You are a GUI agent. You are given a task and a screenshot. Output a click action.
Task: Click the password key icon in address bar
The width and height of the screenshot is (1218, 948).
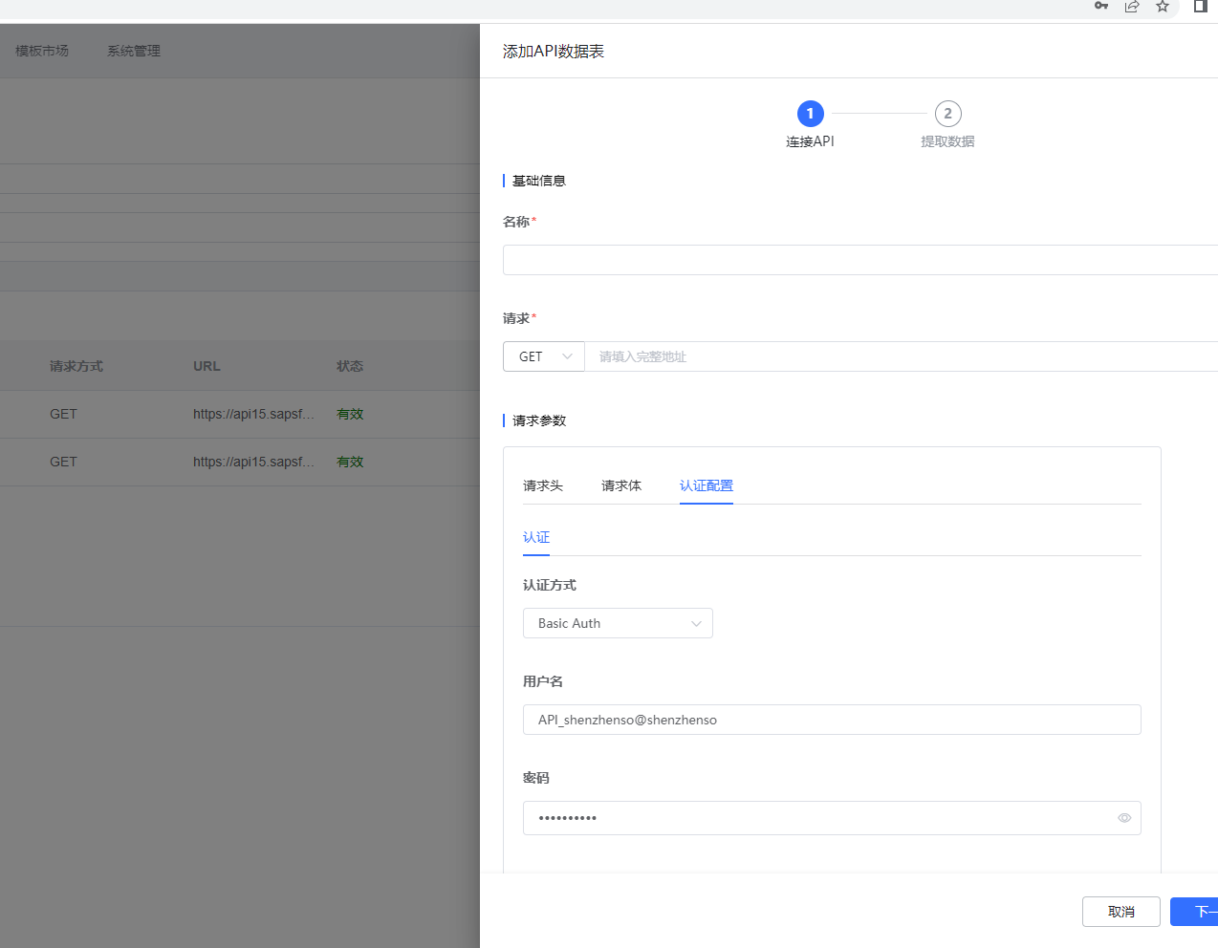pos(1100,7)
